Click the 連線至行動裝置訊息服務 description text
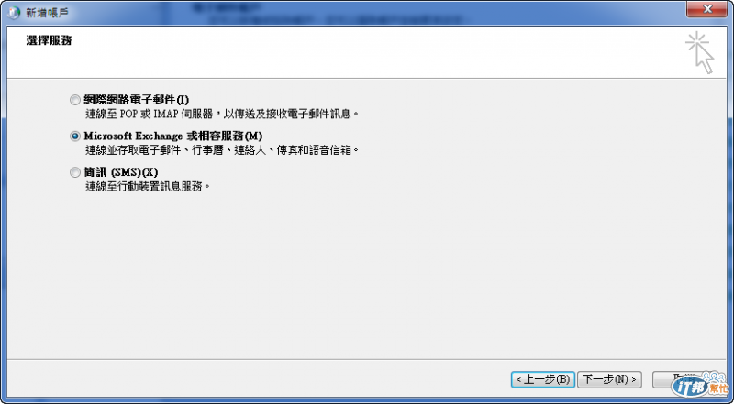The height and width of the screenshot is (404, 734). pos(147,187)
